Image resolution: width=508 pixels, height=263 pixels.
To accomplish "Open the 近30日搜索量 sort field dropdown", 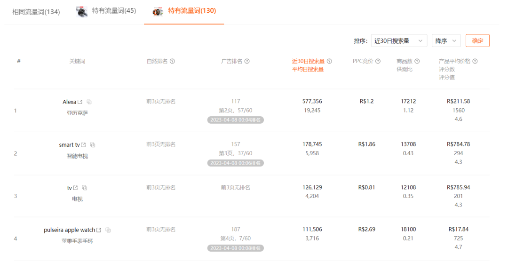I will pyautogui.click(x=399, y=41).
